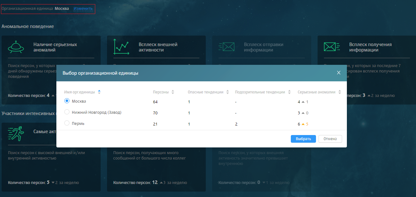Sort by the Персоны column arrows
Image resolution: width=416 pixels, height=197 pixels.
(173, 92)
